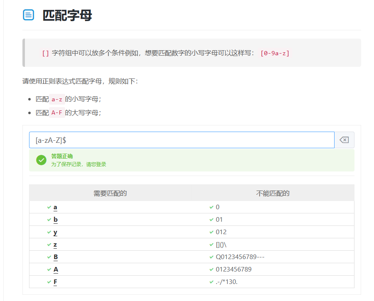Click the a-z inline code in rules
Screen dimensions: 374x301
(x=57, y=99)
